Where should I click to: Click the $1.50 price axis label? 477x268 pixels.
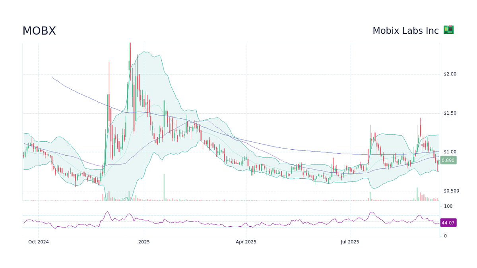450,113
